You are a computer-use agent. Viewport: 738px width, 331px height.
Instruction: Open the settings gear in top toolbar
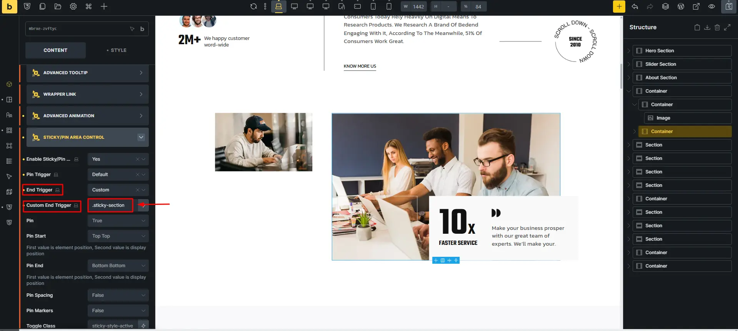73,7
